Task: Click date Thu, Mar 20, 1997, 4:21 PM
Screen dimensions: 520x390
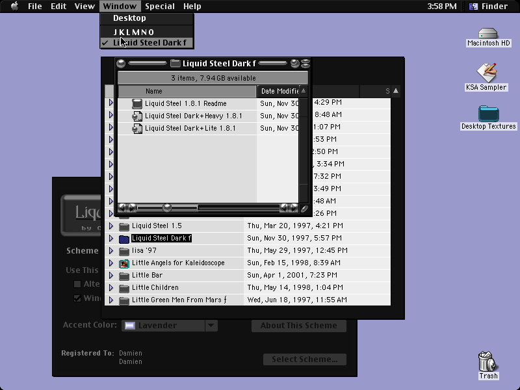Action: click(x=295, y=226)
